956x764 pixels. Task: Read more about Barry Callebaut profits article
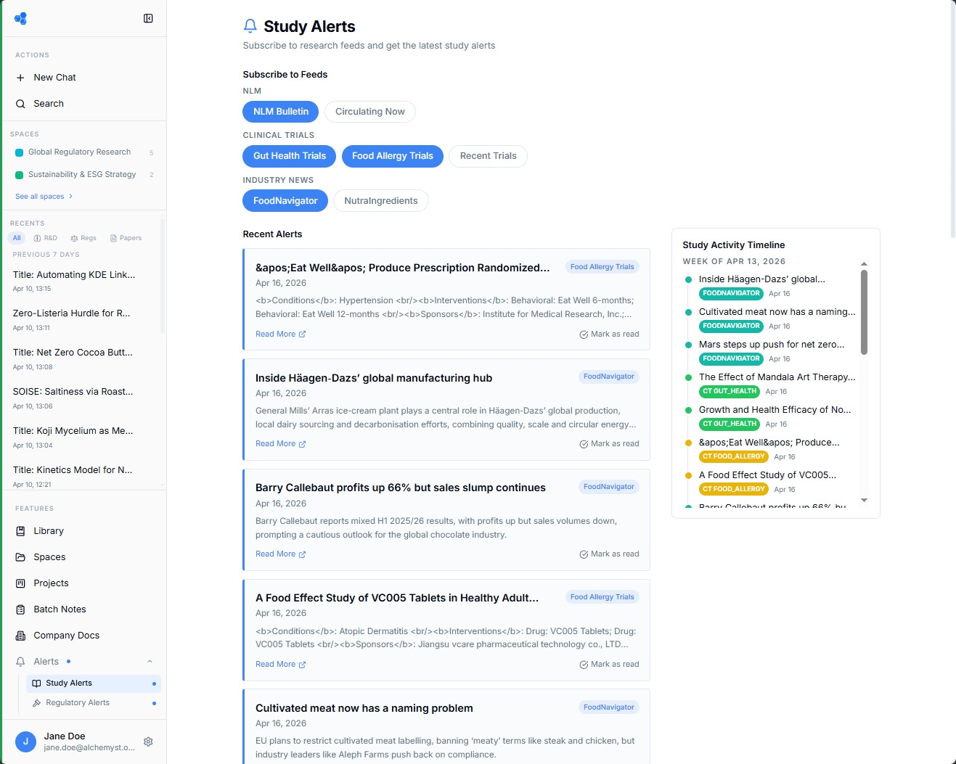click(x=280, y=554)
